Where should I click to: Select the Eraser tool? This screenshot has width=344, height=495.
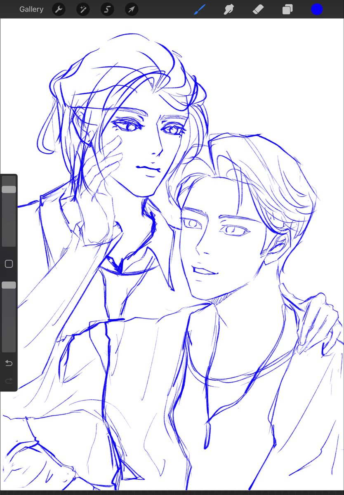click(x=258, y=9)
